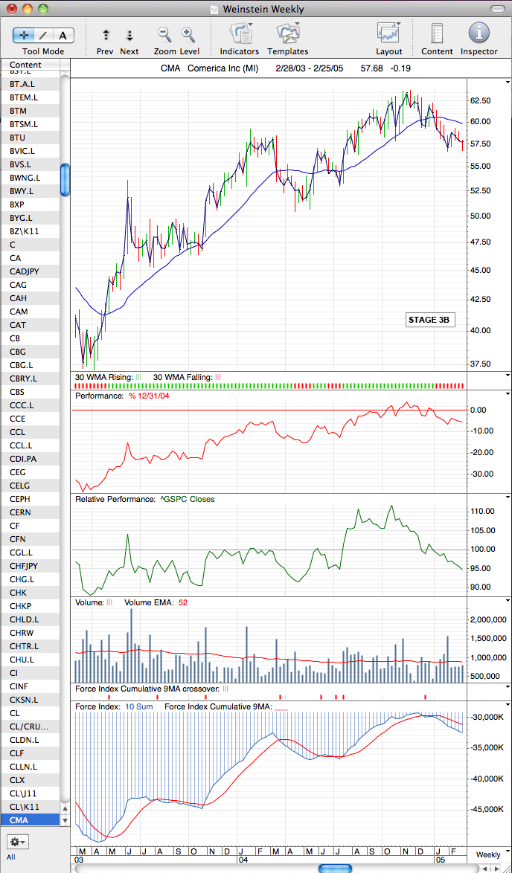This screenshot has height=873, width=512.
Task: Click the 12/31/04 performance date
Action: click(152, 396)
